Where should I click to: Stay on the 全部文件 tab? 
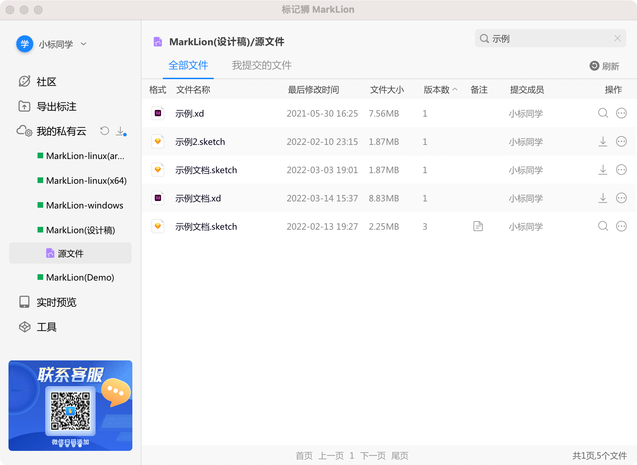pyautogui.click(x=189, y=65)
